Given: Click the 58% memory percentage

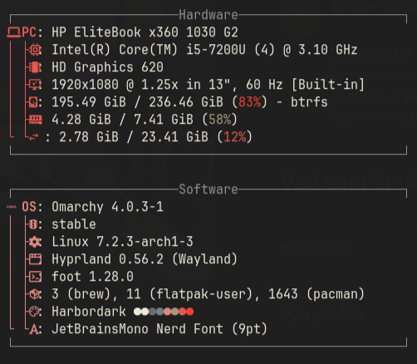Looking at the screenshot, I should pos(220,120).
